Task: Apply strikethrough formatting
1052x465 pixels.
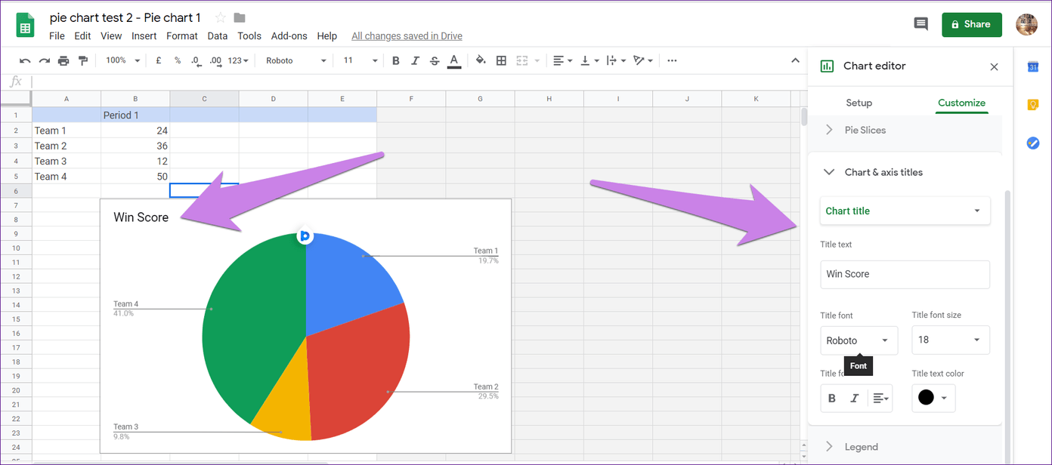Action: 435,60
